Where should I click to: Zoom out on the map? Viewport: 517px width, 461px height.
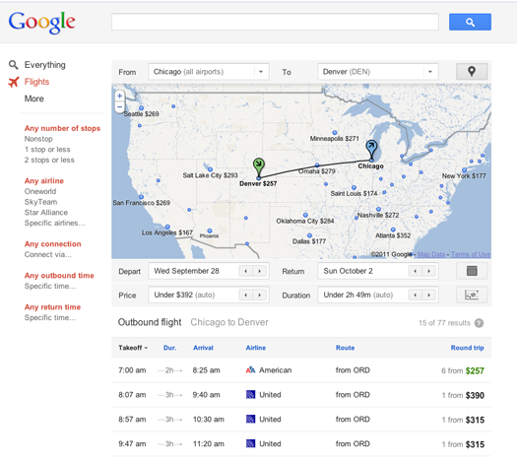click(x=120, y=106)
